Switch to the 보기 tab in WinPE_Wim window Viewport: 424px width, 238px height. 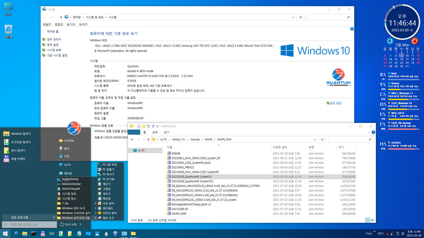167,132
